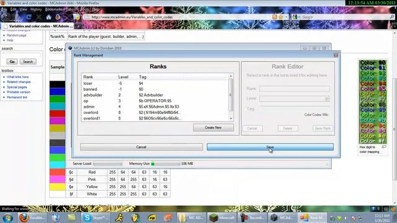Click the Tag column header
Viewport: 397px width, 223px height.
pos(160,77)
